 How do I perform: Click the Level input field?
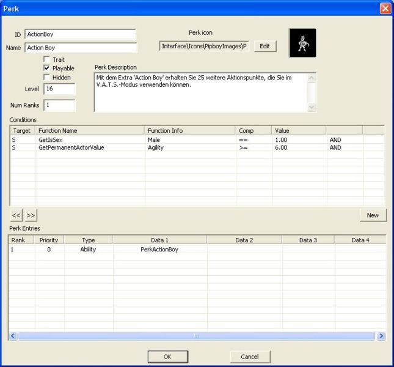59,89
